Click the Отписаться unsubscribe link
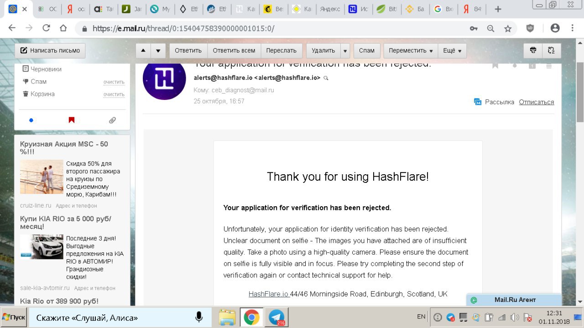The width and height of the screenshot is (584, 328). pyautogui.click(x=537, y=102)
